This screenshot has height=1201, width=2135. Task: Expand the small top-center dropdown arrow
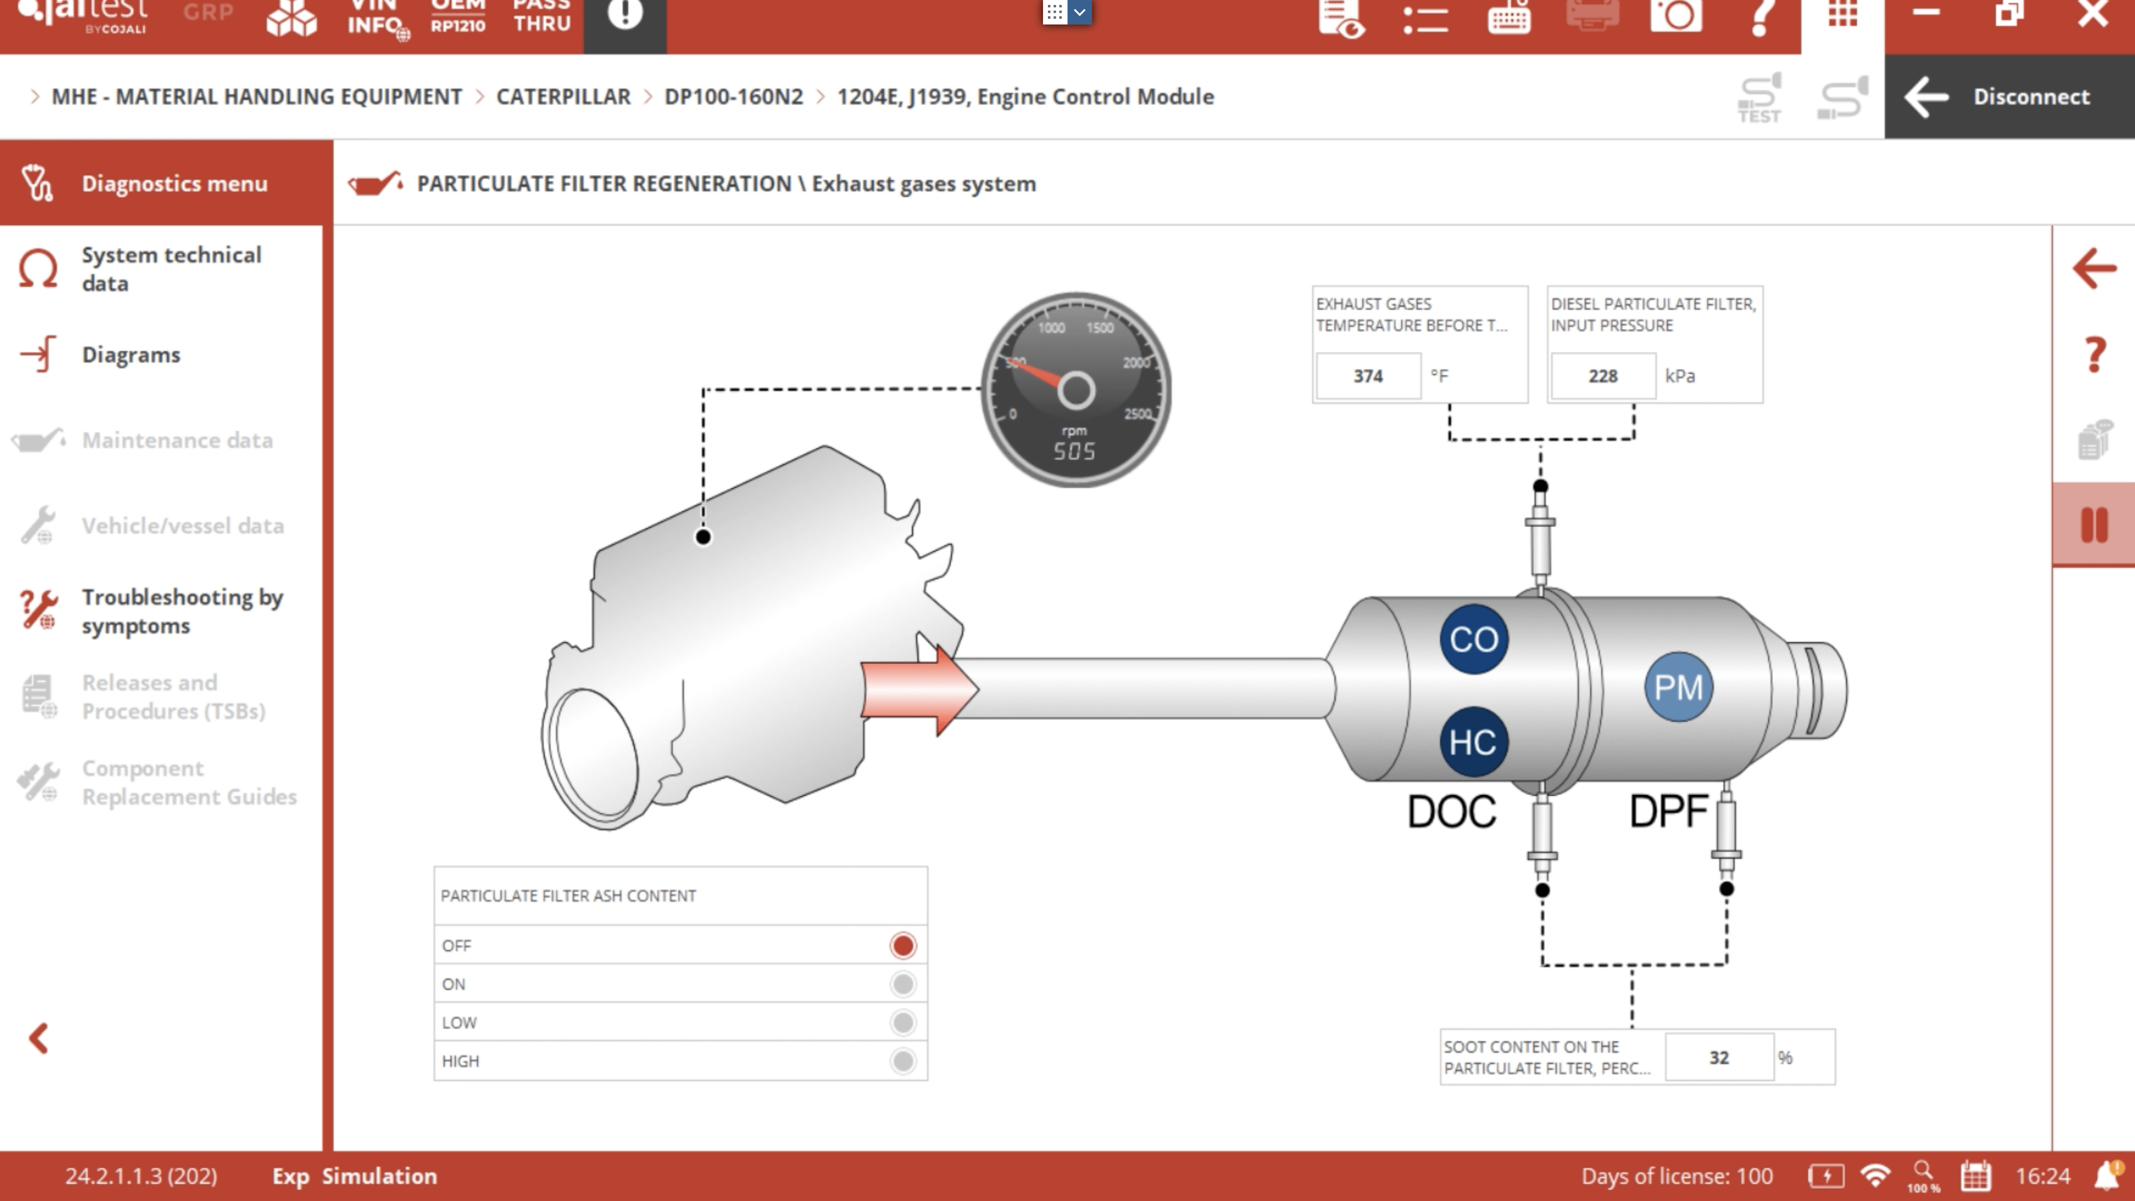pos(1079,12)
